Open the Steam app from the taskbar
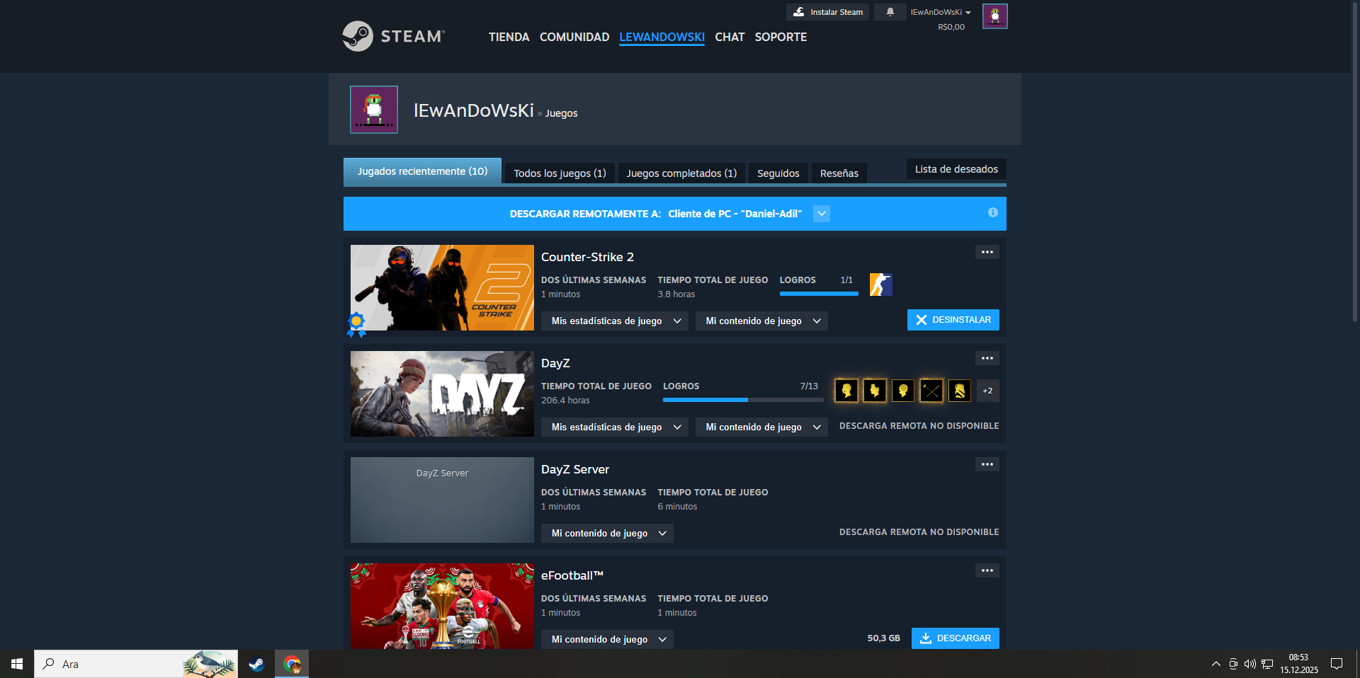This screenshot has width=1360, height=678. click(x=256, y=664)
